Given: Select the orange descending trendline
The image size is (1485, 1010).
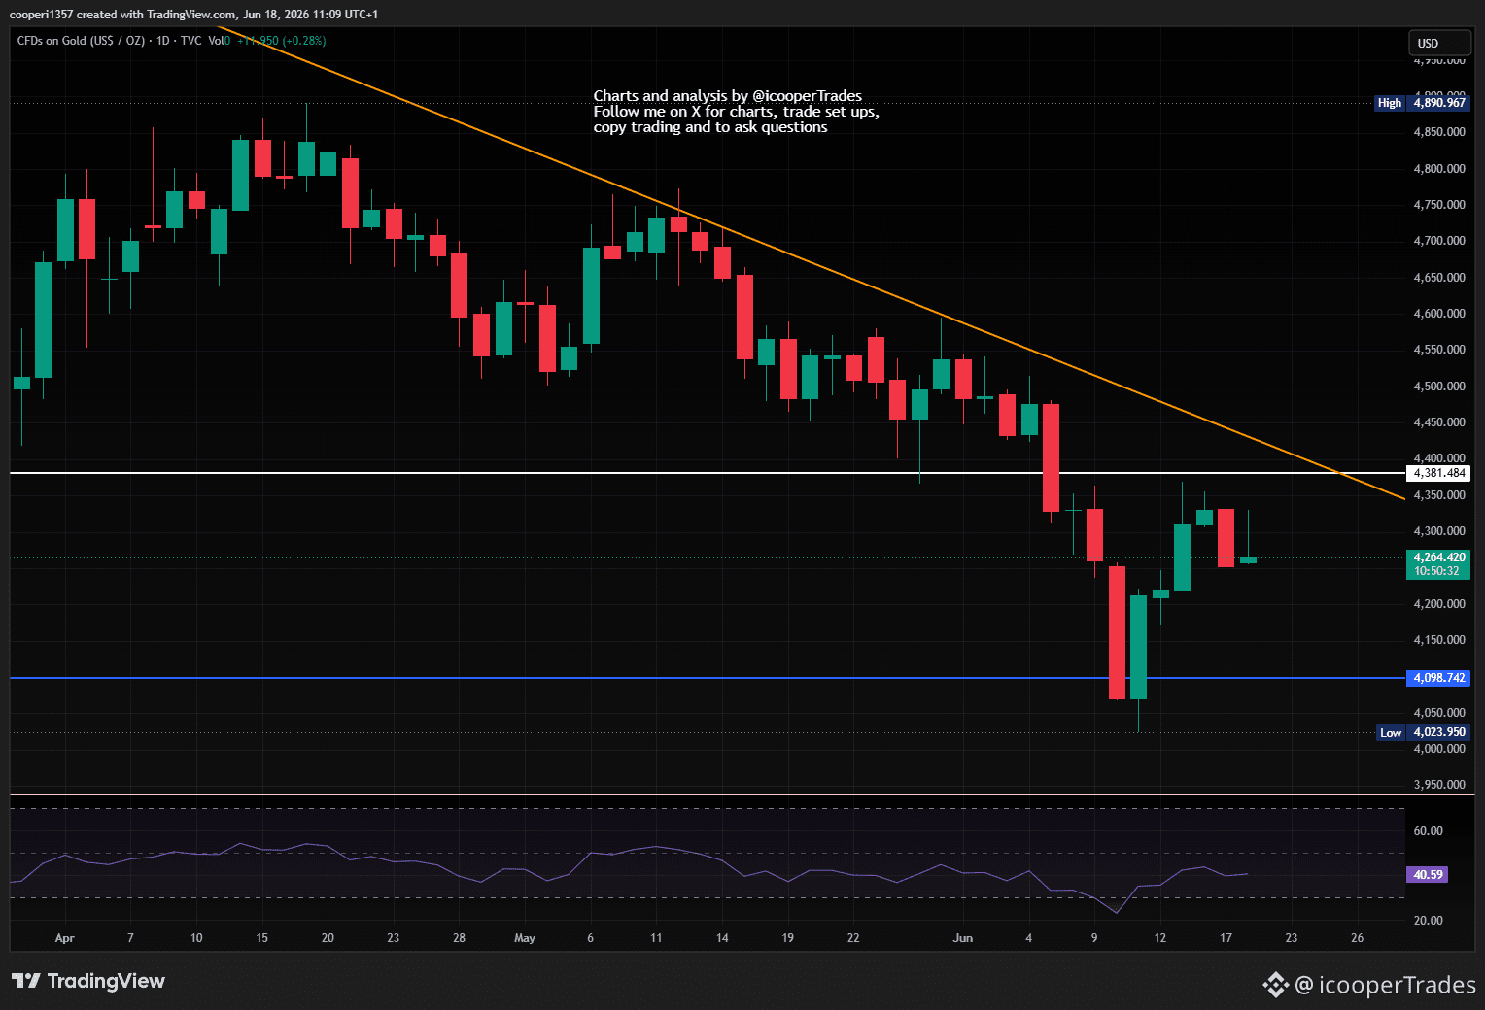Looking at the screenshot, I should click(812, 263).
